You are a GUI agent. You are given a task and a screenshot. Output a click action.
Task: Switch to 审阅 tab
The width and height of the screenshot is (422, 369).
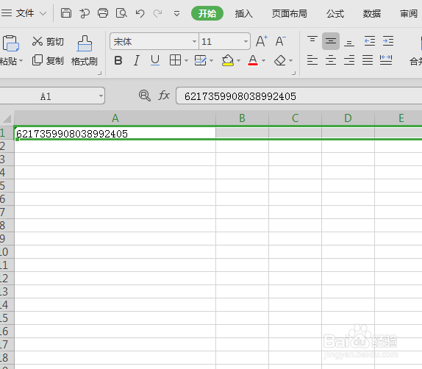409,13
